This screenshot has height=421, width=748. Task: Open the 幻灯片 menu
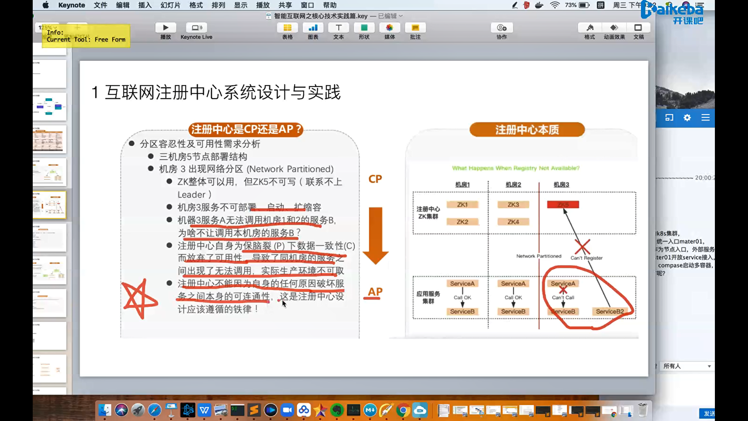click(x=170, y=5)
